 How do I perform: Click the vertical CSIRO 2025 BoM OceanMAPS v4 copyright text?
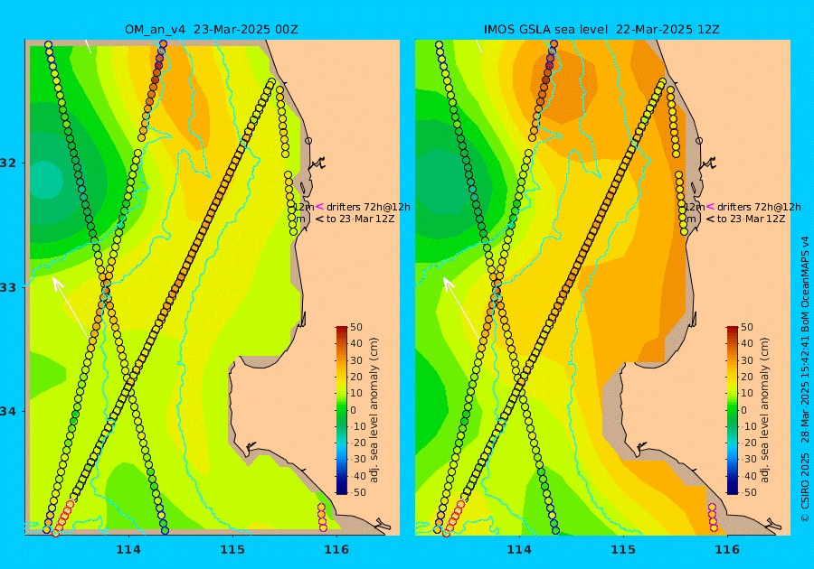[805, 380]
